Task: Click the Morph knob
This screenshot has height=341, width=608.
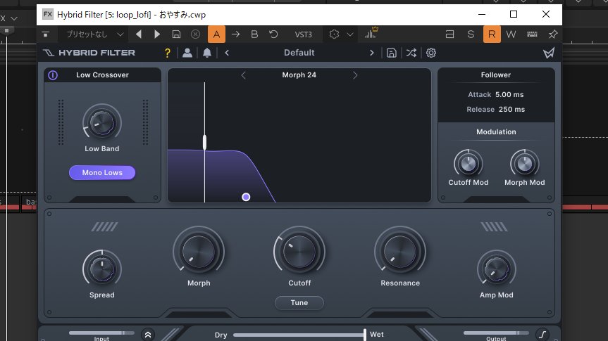Action: click(x=199, y=252)
